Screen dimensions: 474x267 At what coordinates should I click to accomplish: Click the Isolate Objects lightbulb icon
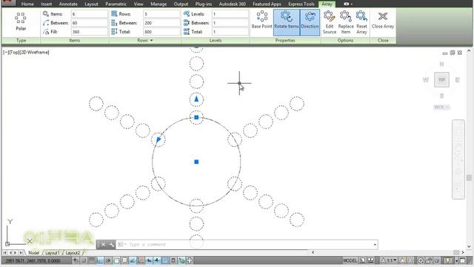[447, 260]
